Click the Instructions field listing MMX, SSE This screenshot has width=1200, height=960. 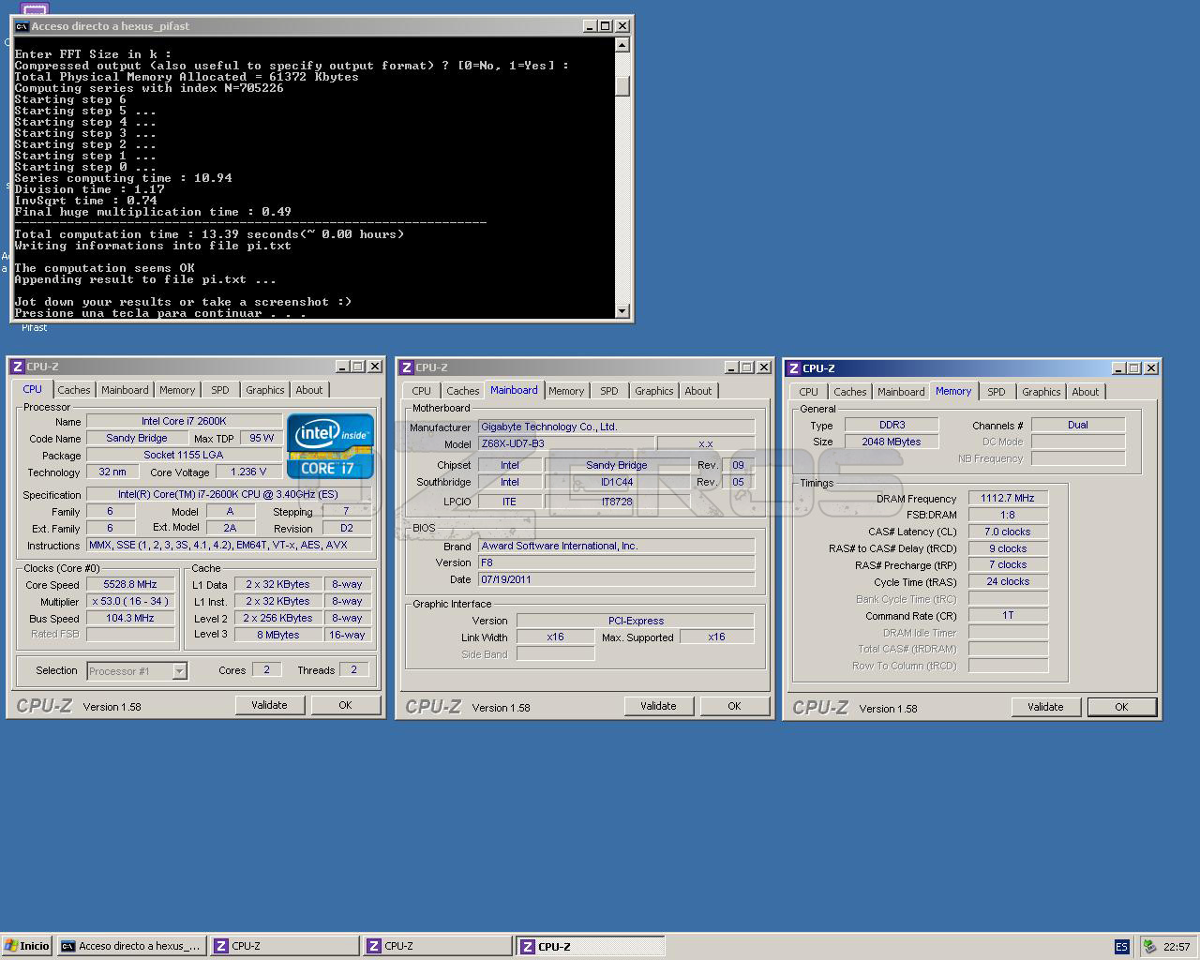[x=229, y=545]
